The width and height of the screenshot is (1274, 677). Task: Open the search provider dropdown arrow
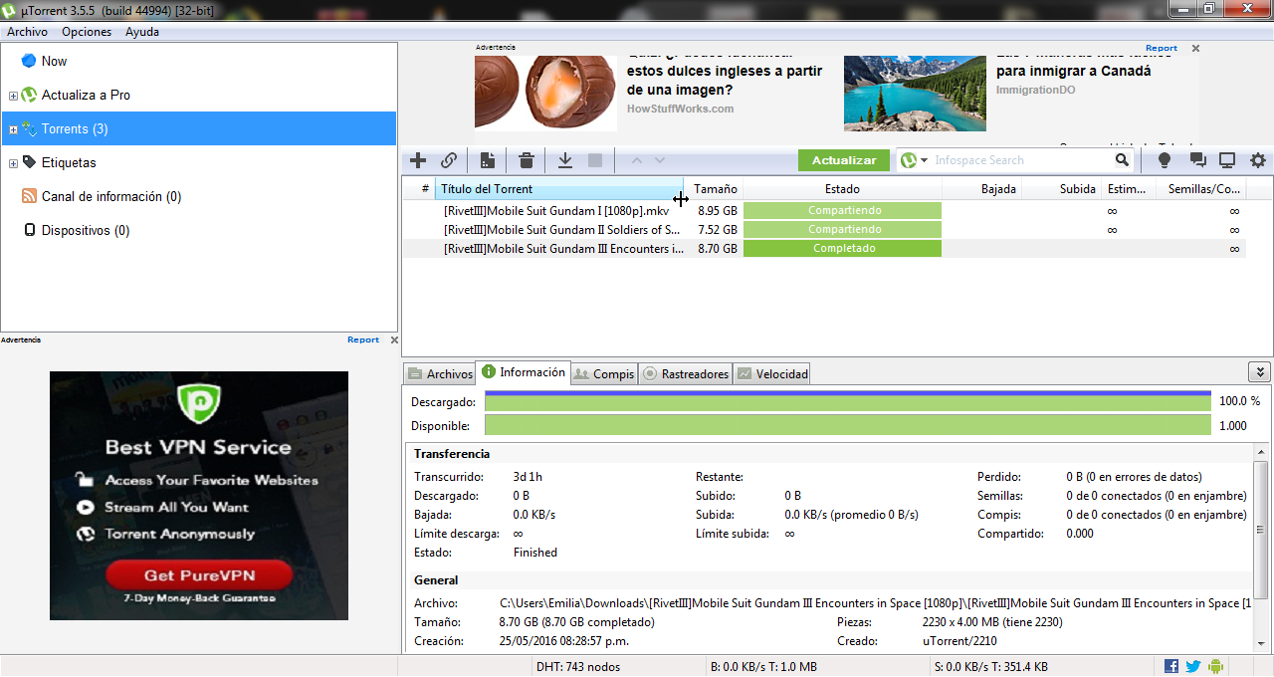pyautogui.click(x=925, y=160)
